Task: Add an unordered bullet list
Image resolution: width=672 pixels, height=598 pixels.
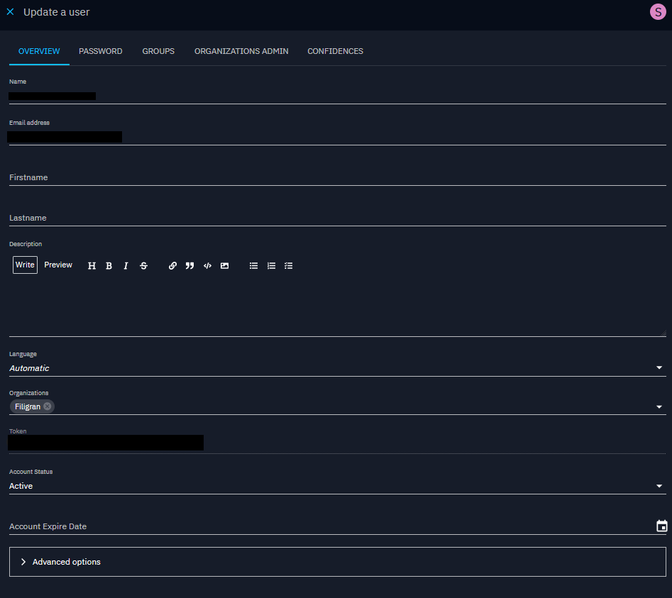Action: [253, 266]
